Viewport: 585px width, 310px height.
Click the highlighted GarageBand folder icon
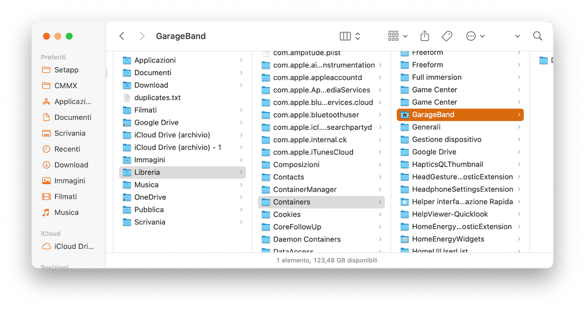tap(405, 115)
